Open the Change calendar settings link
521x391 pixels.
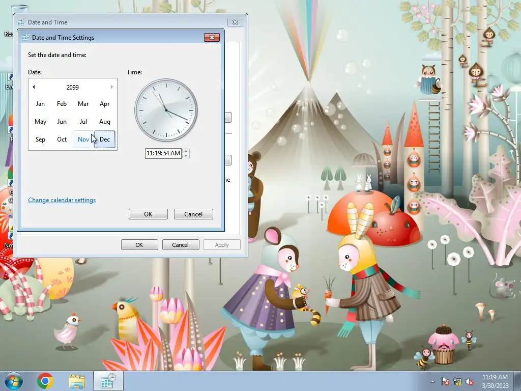pos(62,200)
